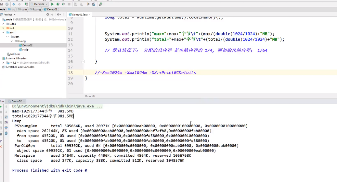Click 'Process finished with exit code 0'
Image resolution: width=337 pixels, height=182 pixels.
(x=50, y=170)
